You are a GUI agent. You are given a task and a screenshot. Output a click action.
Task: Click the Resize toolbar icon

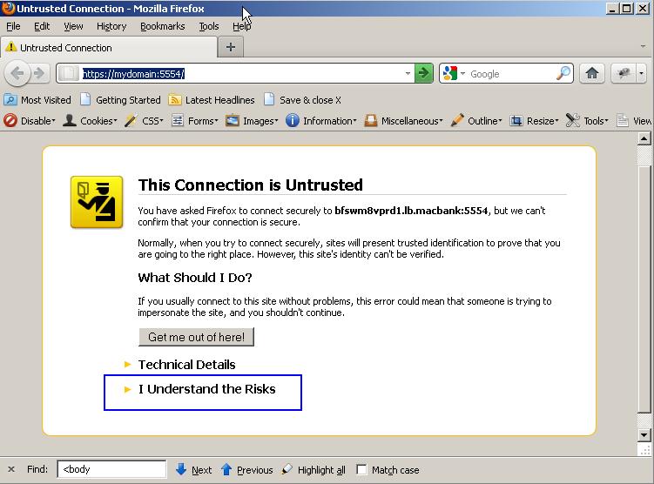tap(516, 120)
